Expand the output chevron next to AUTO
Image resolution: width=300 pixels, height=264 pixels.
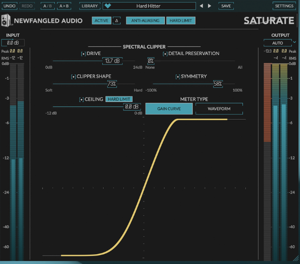295,42
